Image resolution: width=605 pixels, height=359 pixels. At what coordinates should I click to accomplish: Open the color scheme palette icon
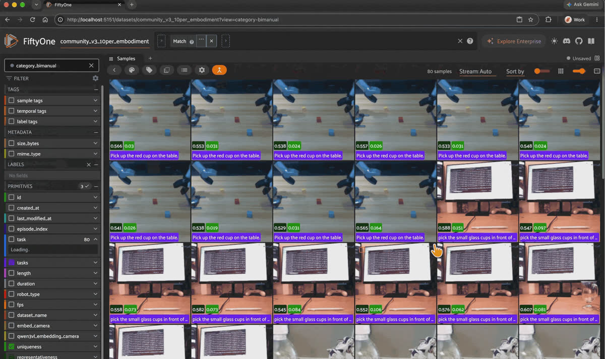132,70
